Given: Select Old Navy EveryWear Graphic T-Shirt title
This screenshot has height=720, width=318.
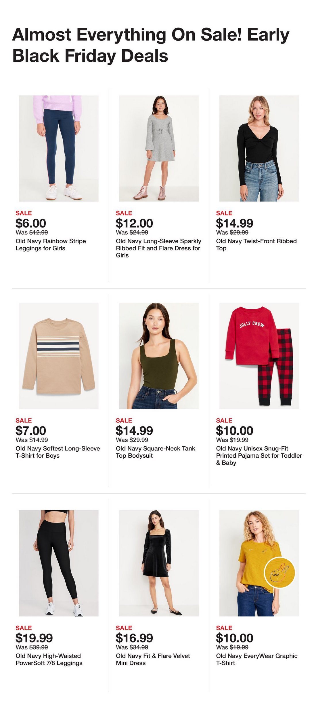Looking at the screenshot, I should tap(257, 659).
